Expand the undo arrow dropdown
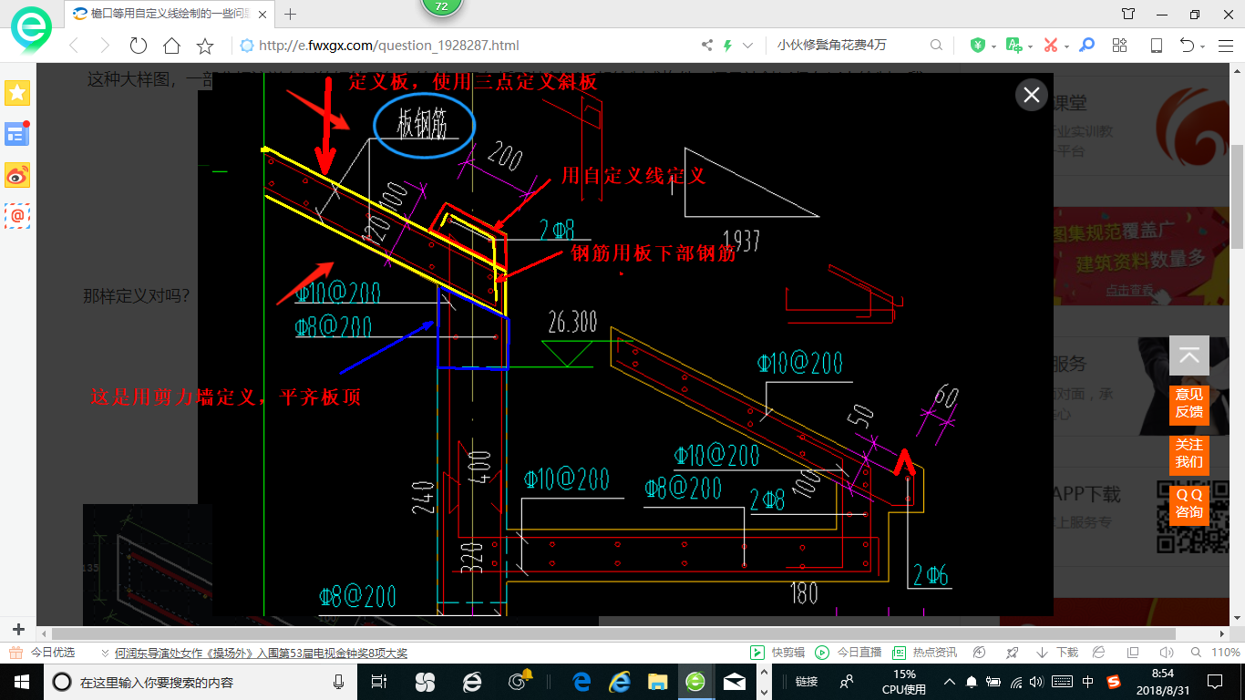The height and width of the screenshot is (700, 1245). pyautogui.click(x=1202, y=46)
